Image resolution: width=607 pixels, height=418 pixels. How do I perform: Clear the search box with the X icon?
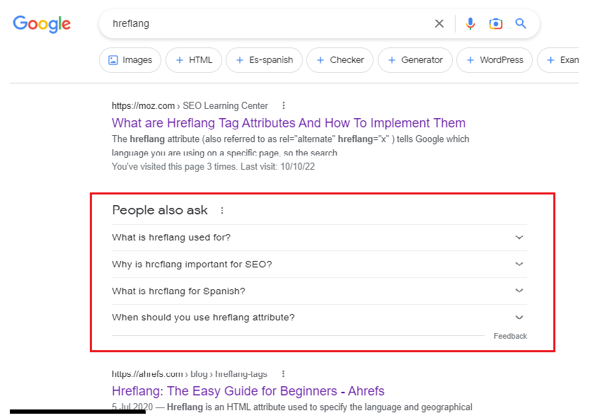[439, 23]
